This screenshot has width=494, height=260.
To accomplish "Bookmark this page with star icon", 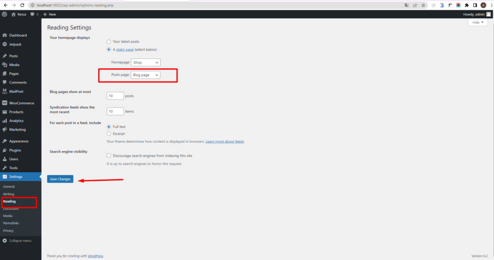I will click(423, 5).
